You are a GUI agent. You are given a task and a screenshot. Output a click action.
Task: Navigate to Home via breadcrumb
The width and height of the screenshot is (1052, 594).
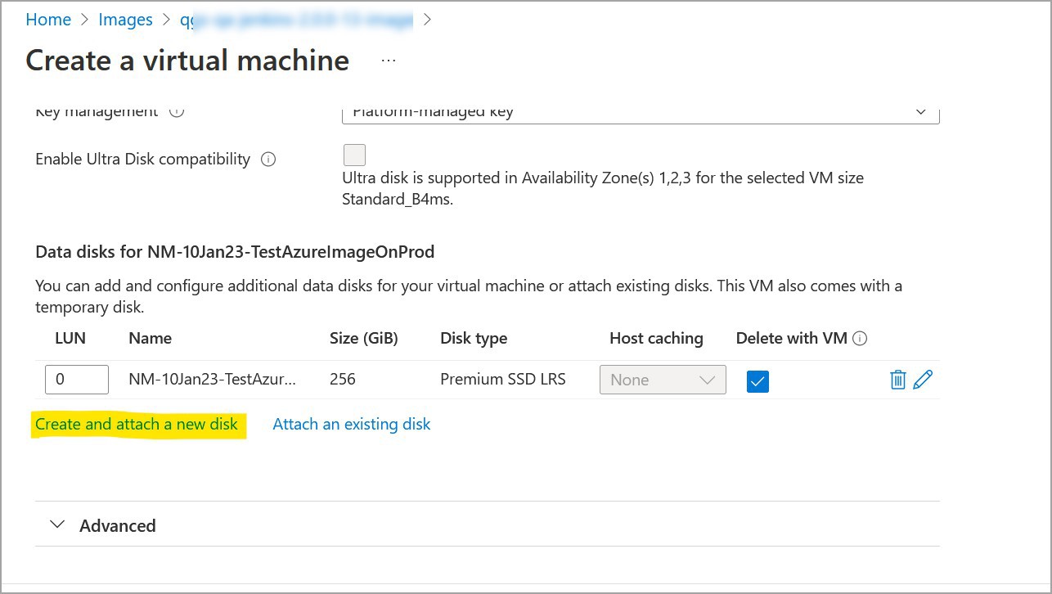coord(48,19)
